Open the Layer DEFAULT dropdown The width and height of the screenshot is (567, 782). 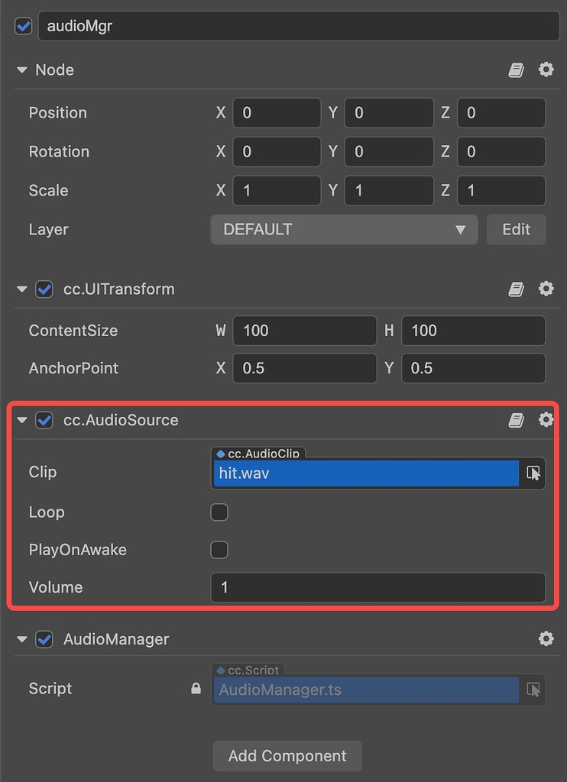[344, 229]
